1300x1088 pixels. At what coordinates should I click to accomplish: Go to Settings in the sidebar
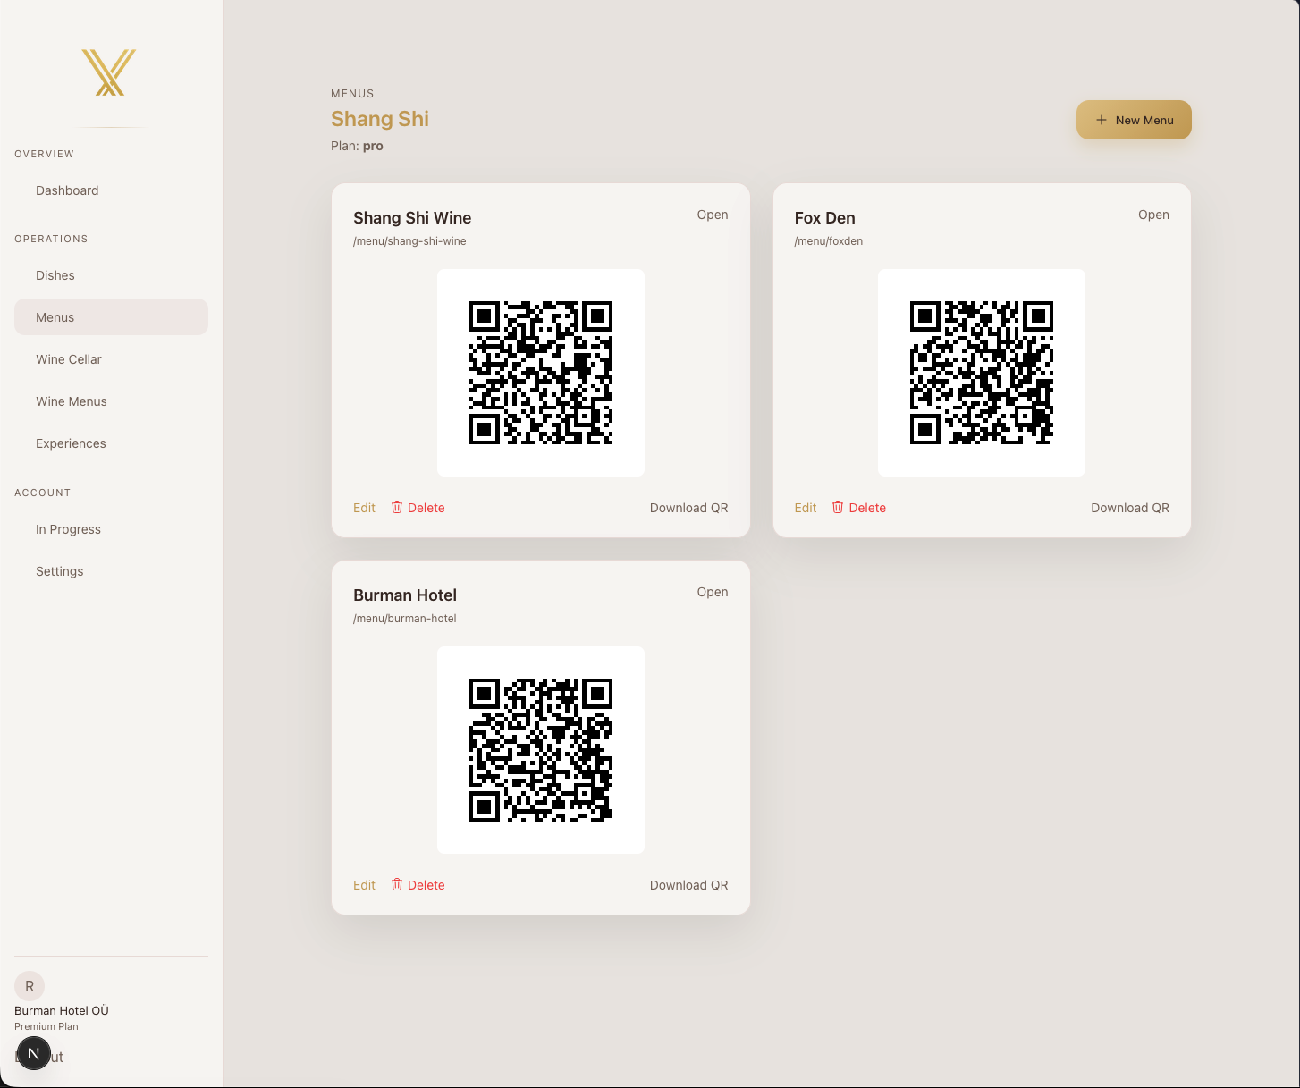tap(111, 571)
